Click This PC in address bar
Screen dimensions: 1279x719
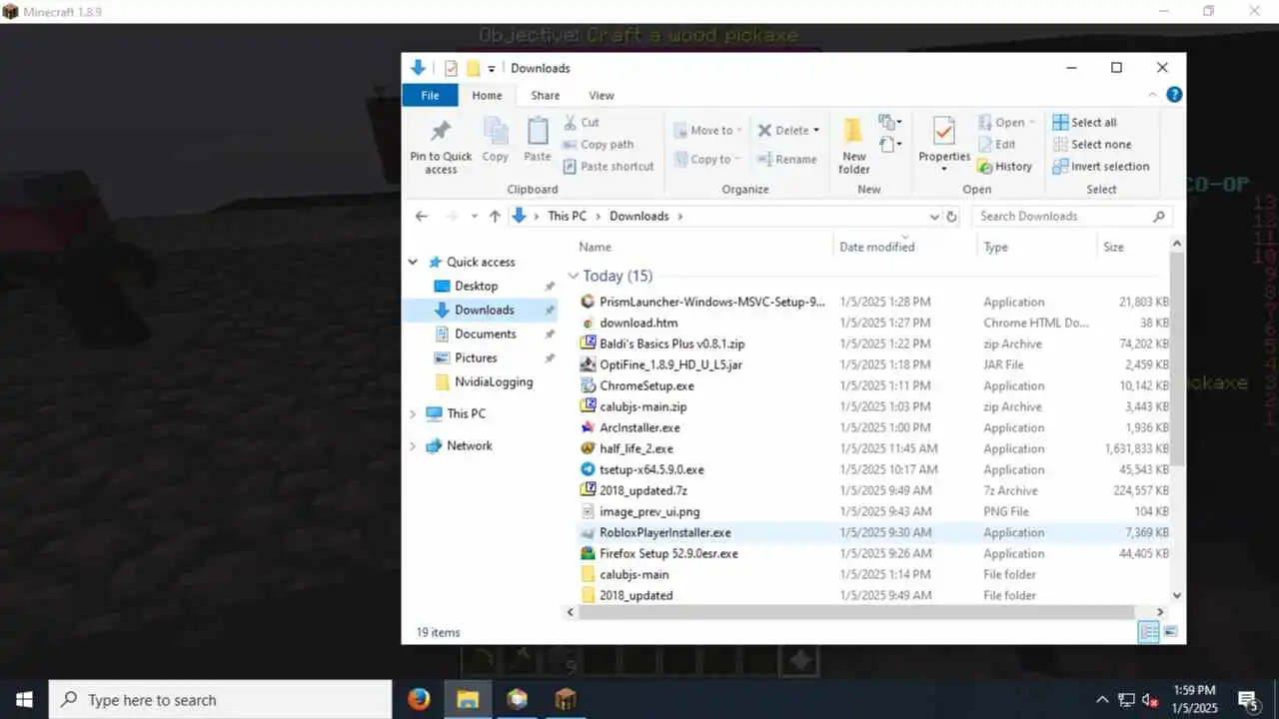point(567,216)
